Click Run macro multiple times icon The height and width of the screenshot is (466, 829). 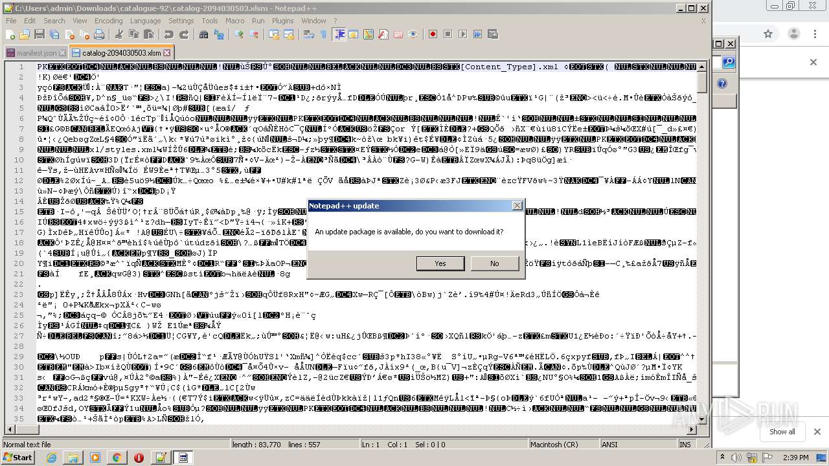pyautogui.click(x=478, y=34)
